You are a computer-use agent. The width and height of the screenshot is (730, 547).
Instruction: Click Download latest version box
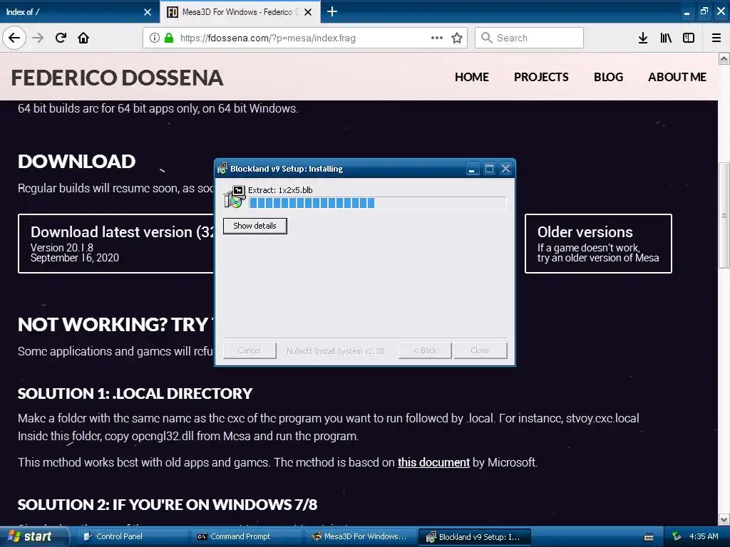tap(116, 244)
